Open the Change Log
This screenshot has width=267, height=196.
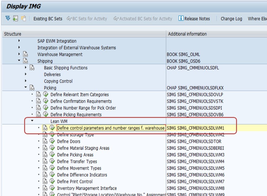click(x=231, y=19)
